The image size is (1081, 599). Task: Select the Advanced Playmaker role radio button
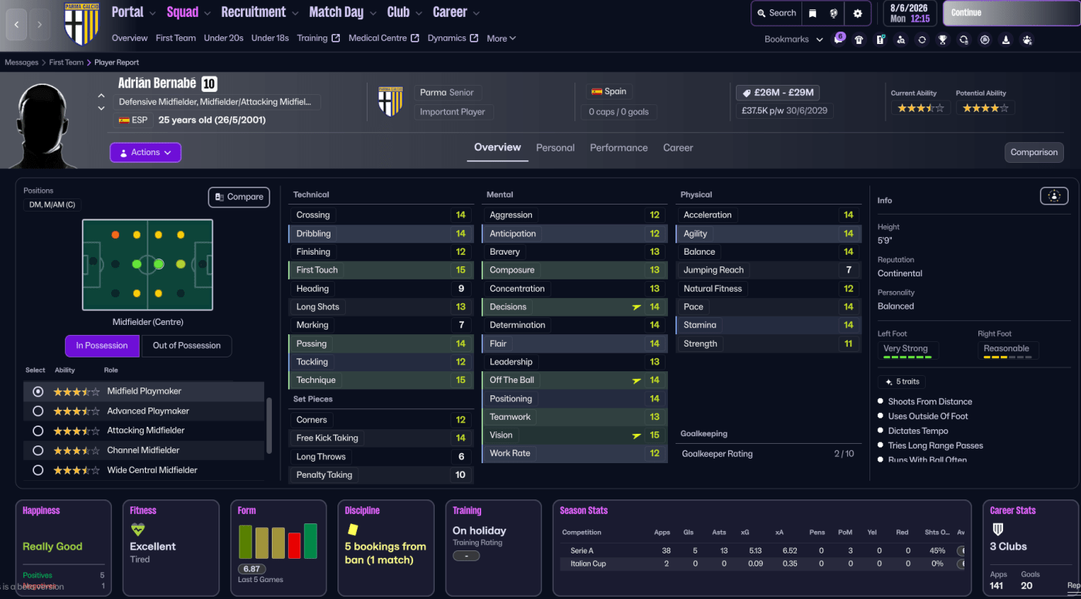38,411
